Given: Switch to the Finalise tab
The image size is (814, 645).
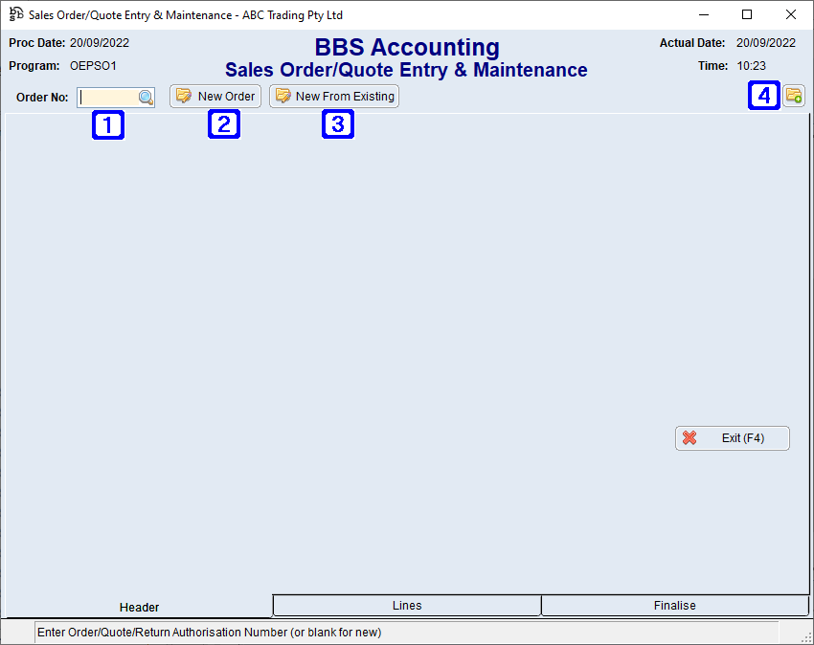Looking at the screenshot, I should pyautogui.click(x=674, y=605).
